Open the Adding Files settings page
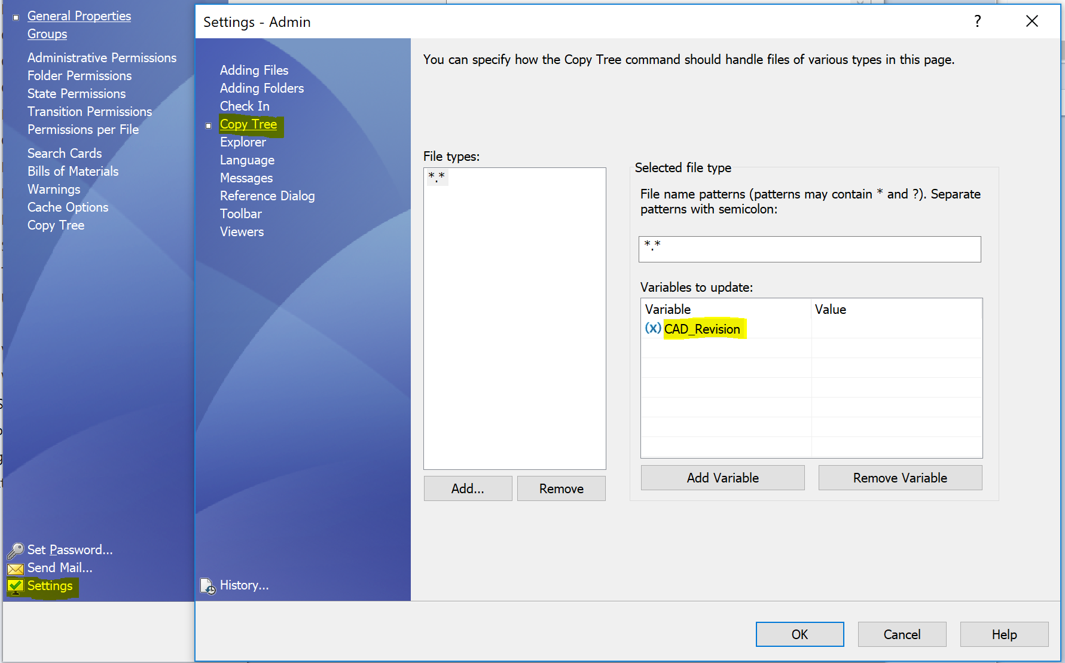This screenshot has width=1065, height=663. [254, 71]
